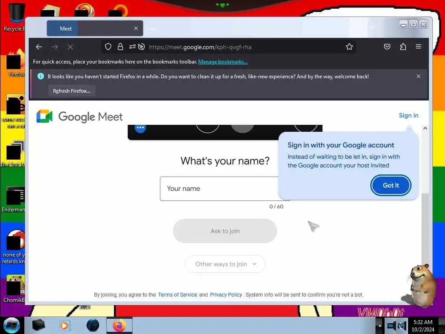This screenshot has height=334, width=445.
Task: Click the Google Meet logo
Action: 80,117
